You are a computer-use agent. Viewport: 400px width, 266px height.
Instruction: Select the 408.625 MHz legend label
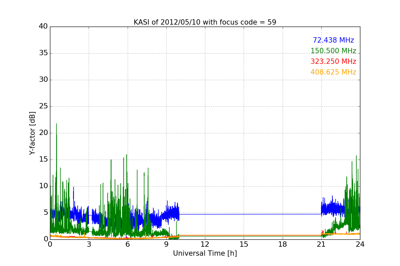[x=333, y=72]
